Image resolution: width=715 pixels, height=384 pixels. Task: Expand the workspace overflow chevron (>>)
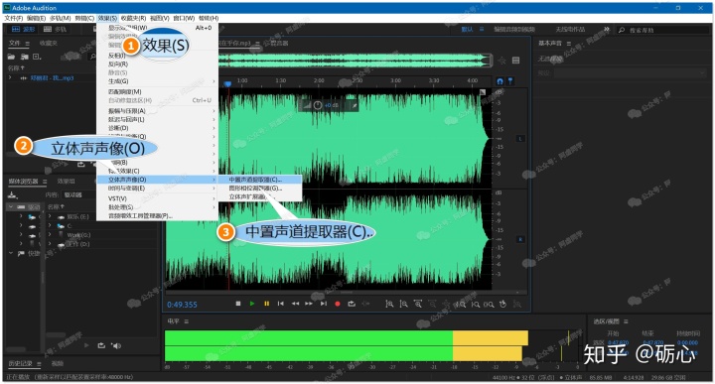[x=607, y=29]
